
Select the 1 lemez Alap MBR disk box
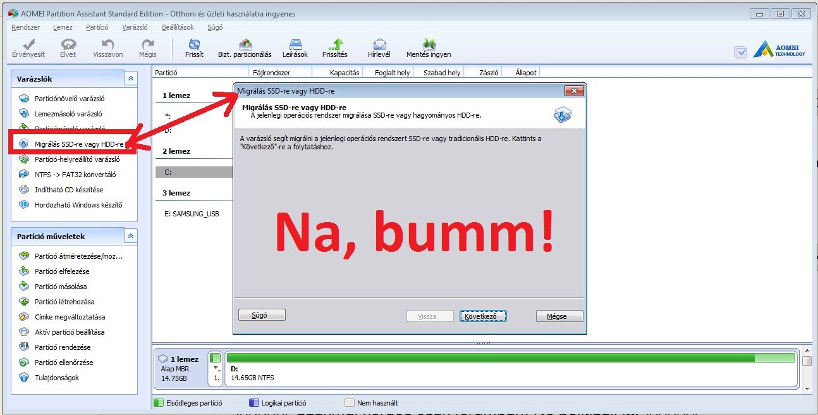pyautogui.click(x=180, y=368)
